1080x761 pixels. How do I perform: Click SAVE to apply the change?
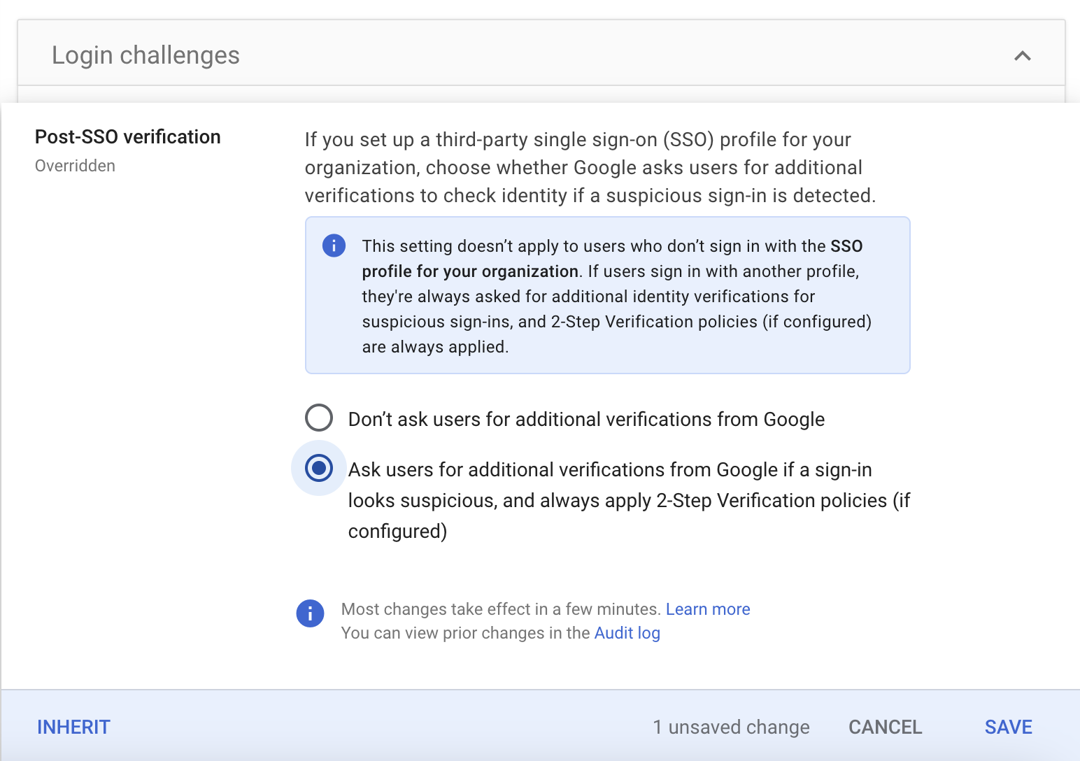pyautogui.click(x=1008, y=727)
